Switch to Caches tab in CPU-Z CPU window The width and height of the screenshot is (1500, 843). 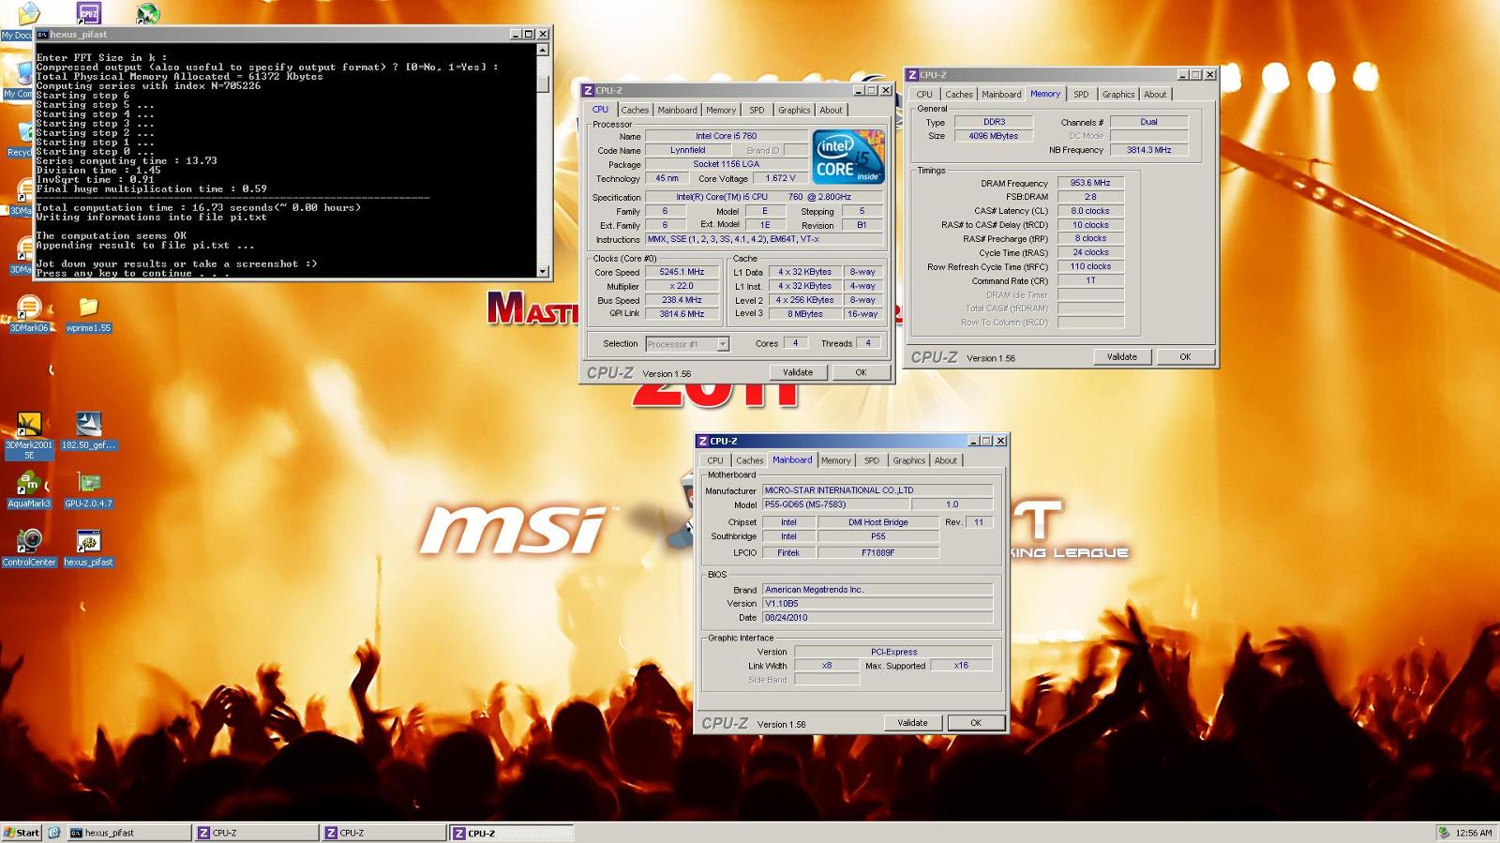pyautogui.click(x=635, y=110)
